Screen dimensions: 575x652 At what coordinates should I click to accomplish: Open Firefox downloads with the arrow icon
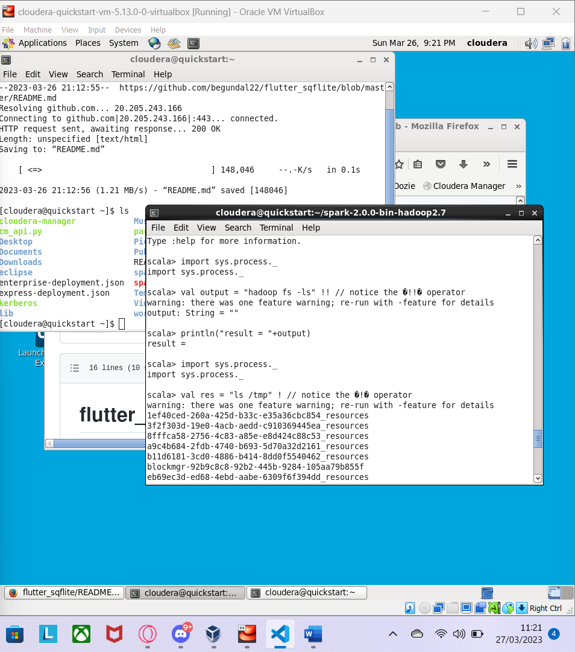(x=463, y=164)
